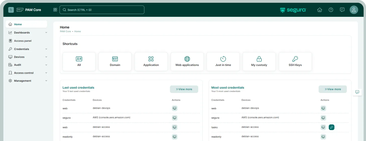Expand the Audit menu chevron
The width and height of the screenshot is (366, 141).
coord(46,65)
